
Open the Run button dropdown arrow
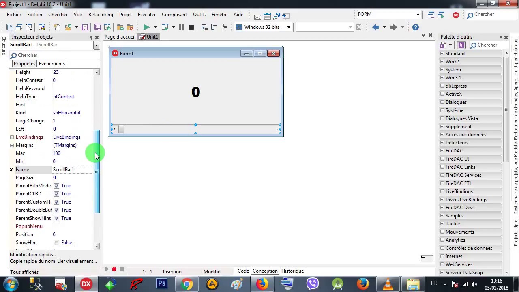tap(155, 27)
